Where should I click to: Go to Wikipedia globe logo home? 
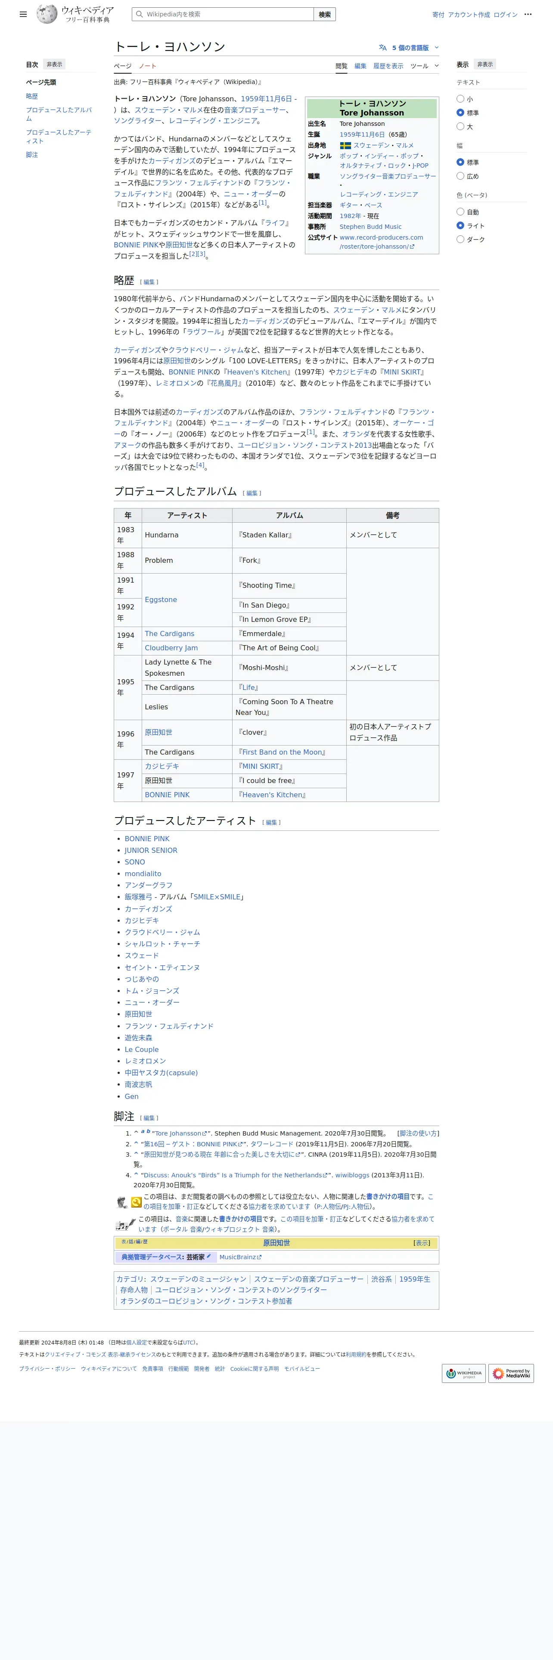(47, 14)
